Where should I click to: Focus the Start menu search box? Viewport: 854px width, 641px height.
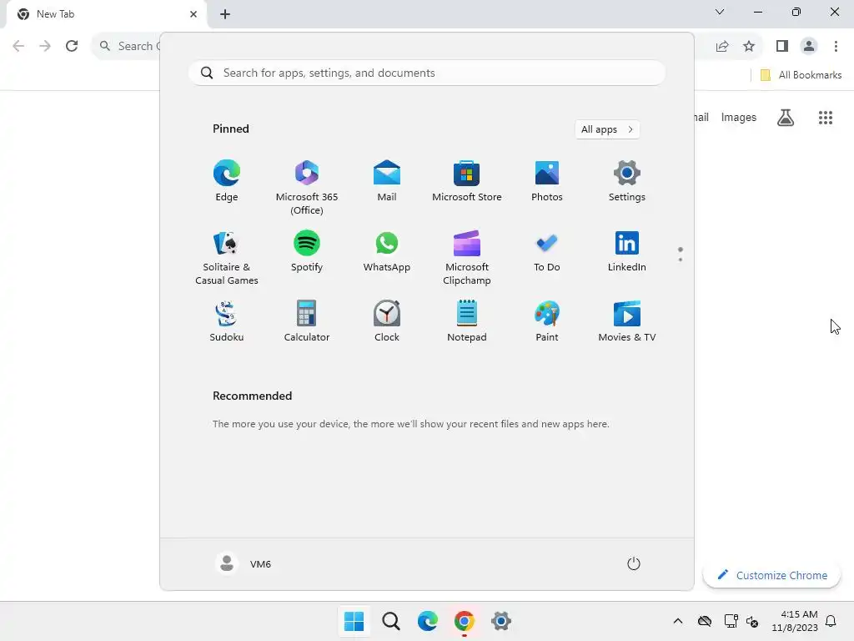pyautogui.click(x=427, y=73)
